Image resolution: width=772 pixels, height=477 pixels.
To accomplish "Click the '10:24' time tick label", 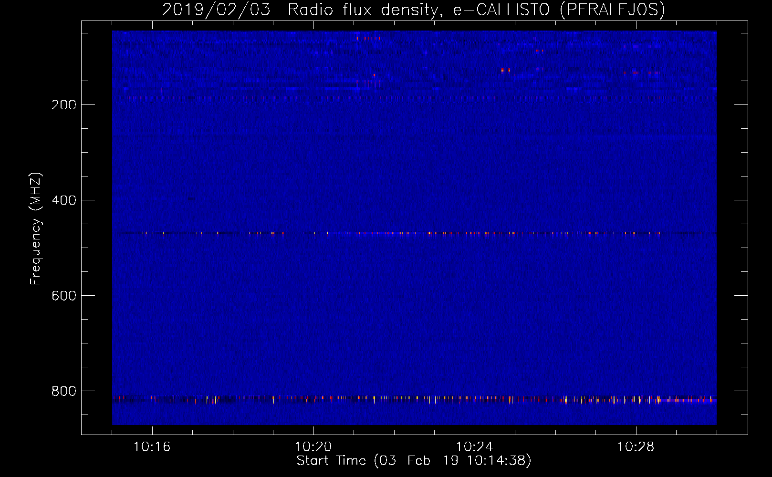I will 475,447.
